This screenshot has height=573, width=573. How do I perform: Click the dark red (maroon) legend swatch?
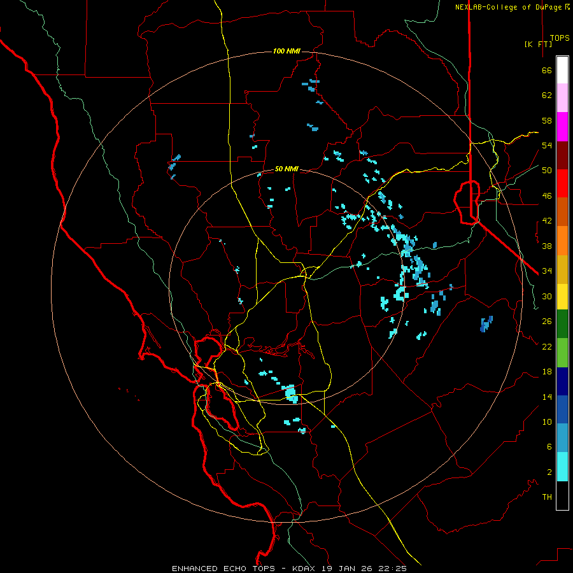[x=562, y=155]
